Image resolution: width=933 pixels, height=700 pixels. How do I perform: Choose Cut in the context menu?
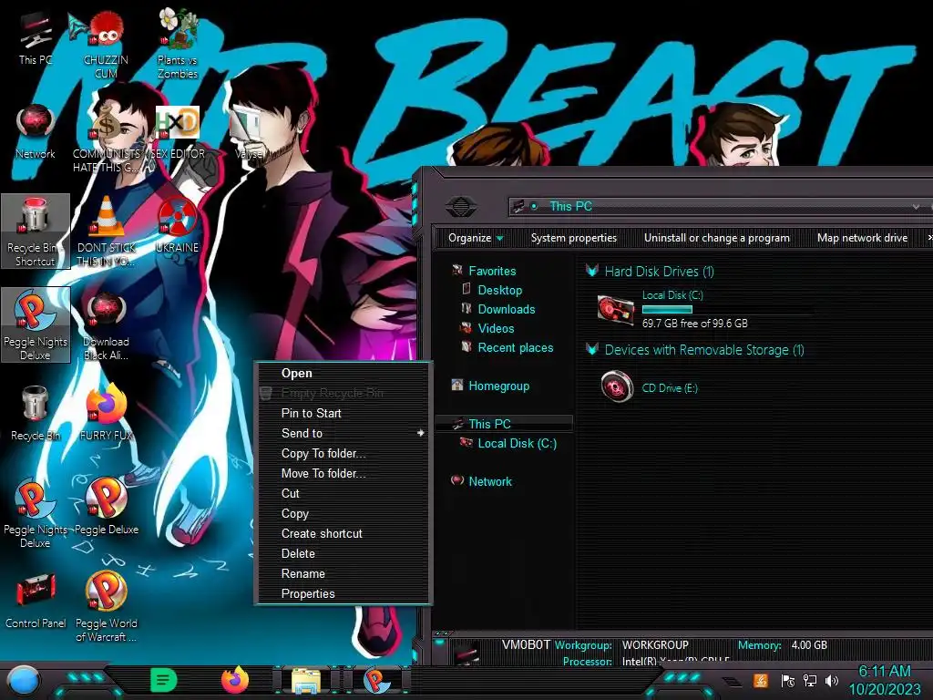click(343, 493)
